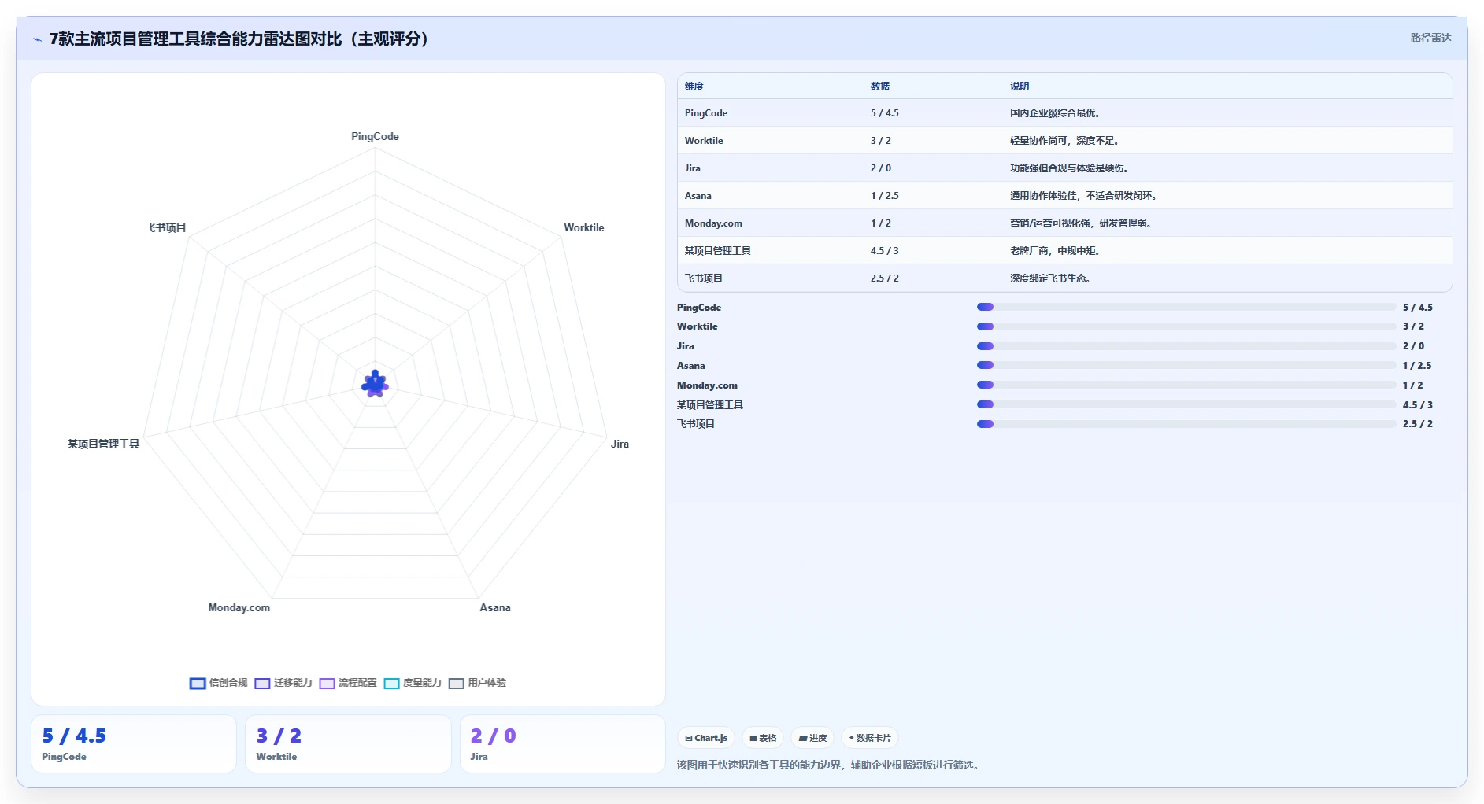The image size is (1484, 804).
Task: Click description 深度绑定飞书生态。
Action: click(1051, 278)
